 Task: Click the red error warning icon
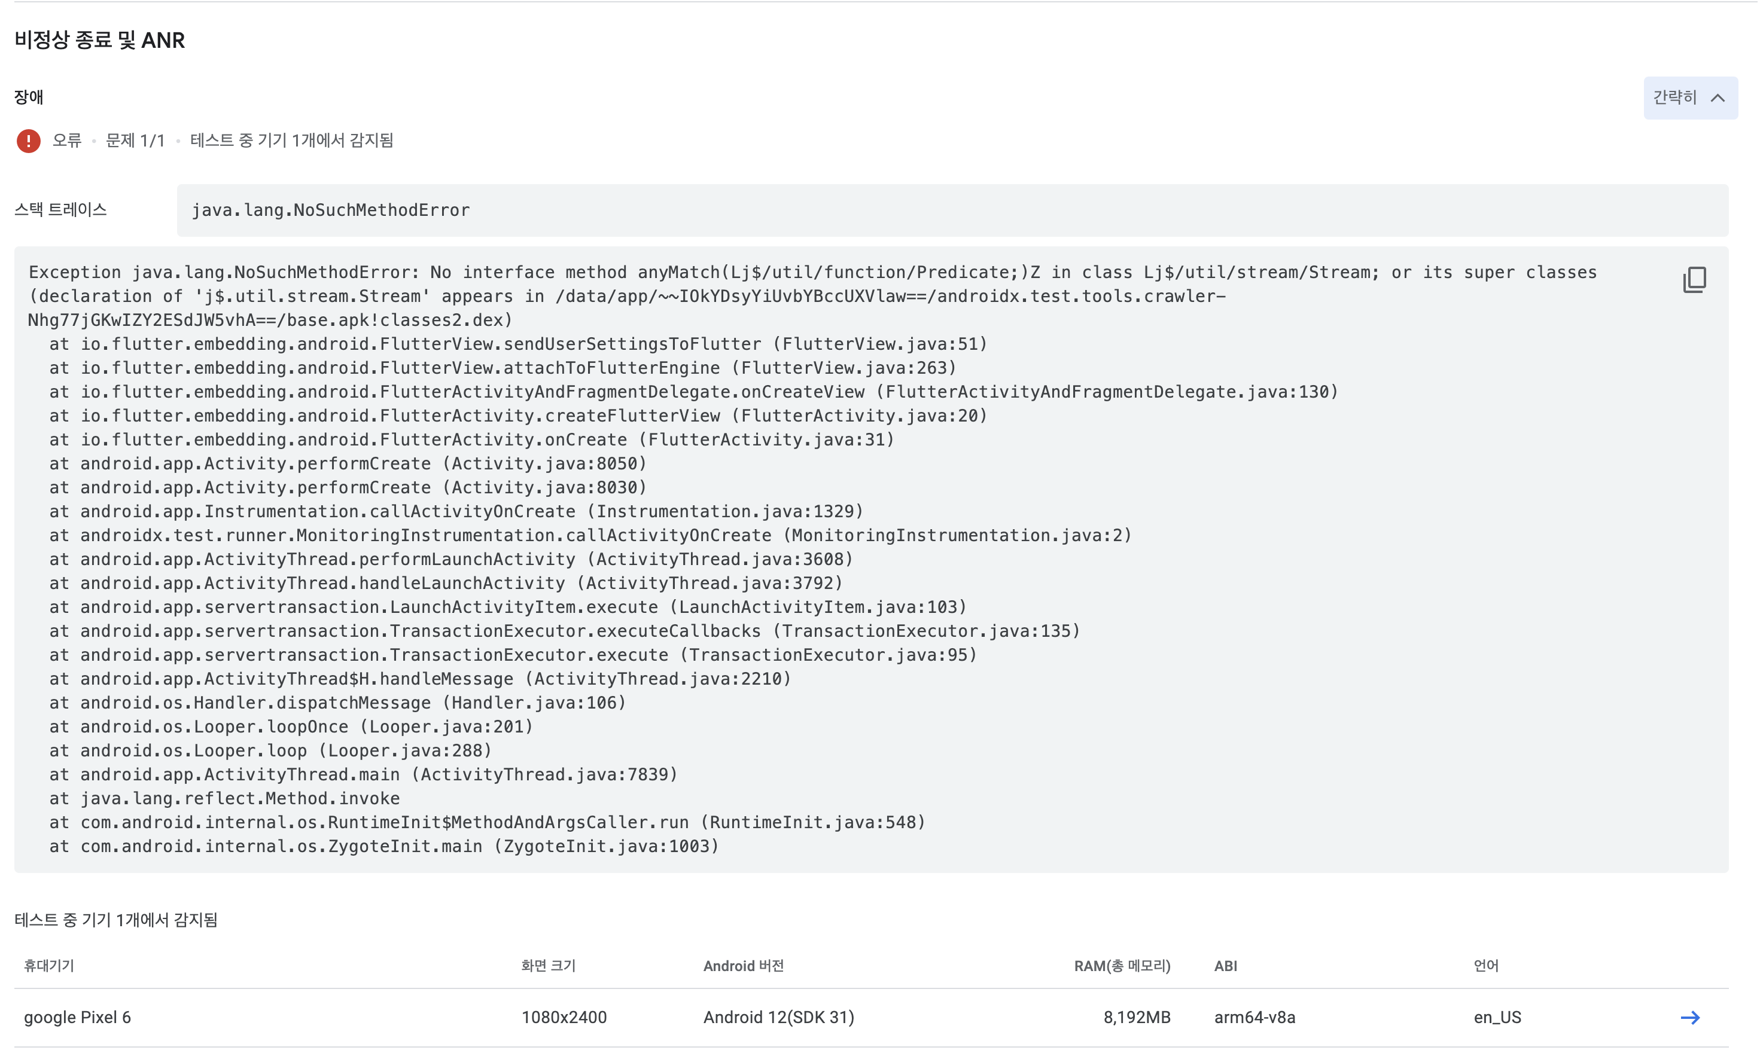(x=28, y=141)
